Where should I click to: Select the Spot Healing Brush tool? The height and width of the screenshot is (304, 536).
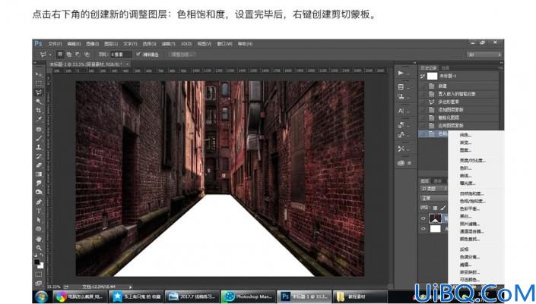tap(39, 130)
